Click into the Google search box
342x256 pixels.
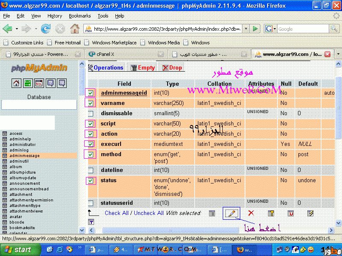click(301, 29)
